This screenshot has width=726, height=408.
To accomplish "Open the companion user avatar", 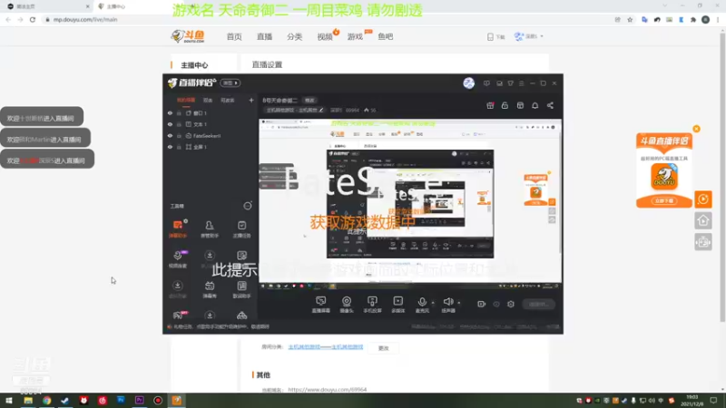I will [468, 83].
